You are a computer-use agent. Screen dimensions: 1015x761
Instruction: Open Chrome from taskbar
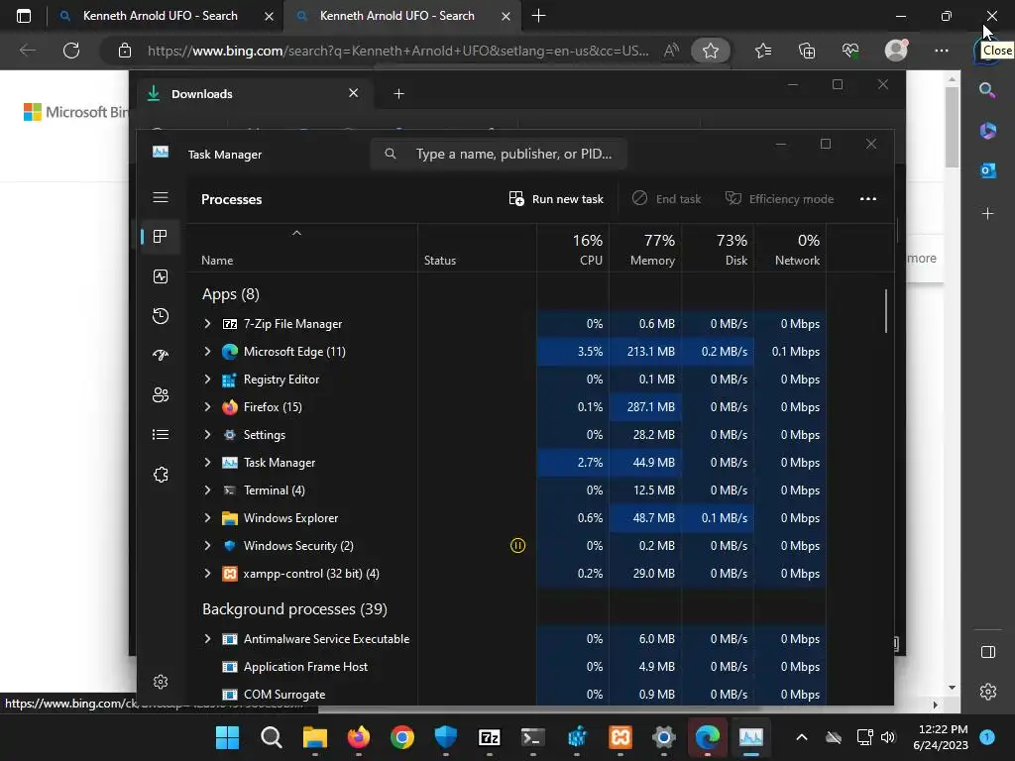click(x=402, y=737)
